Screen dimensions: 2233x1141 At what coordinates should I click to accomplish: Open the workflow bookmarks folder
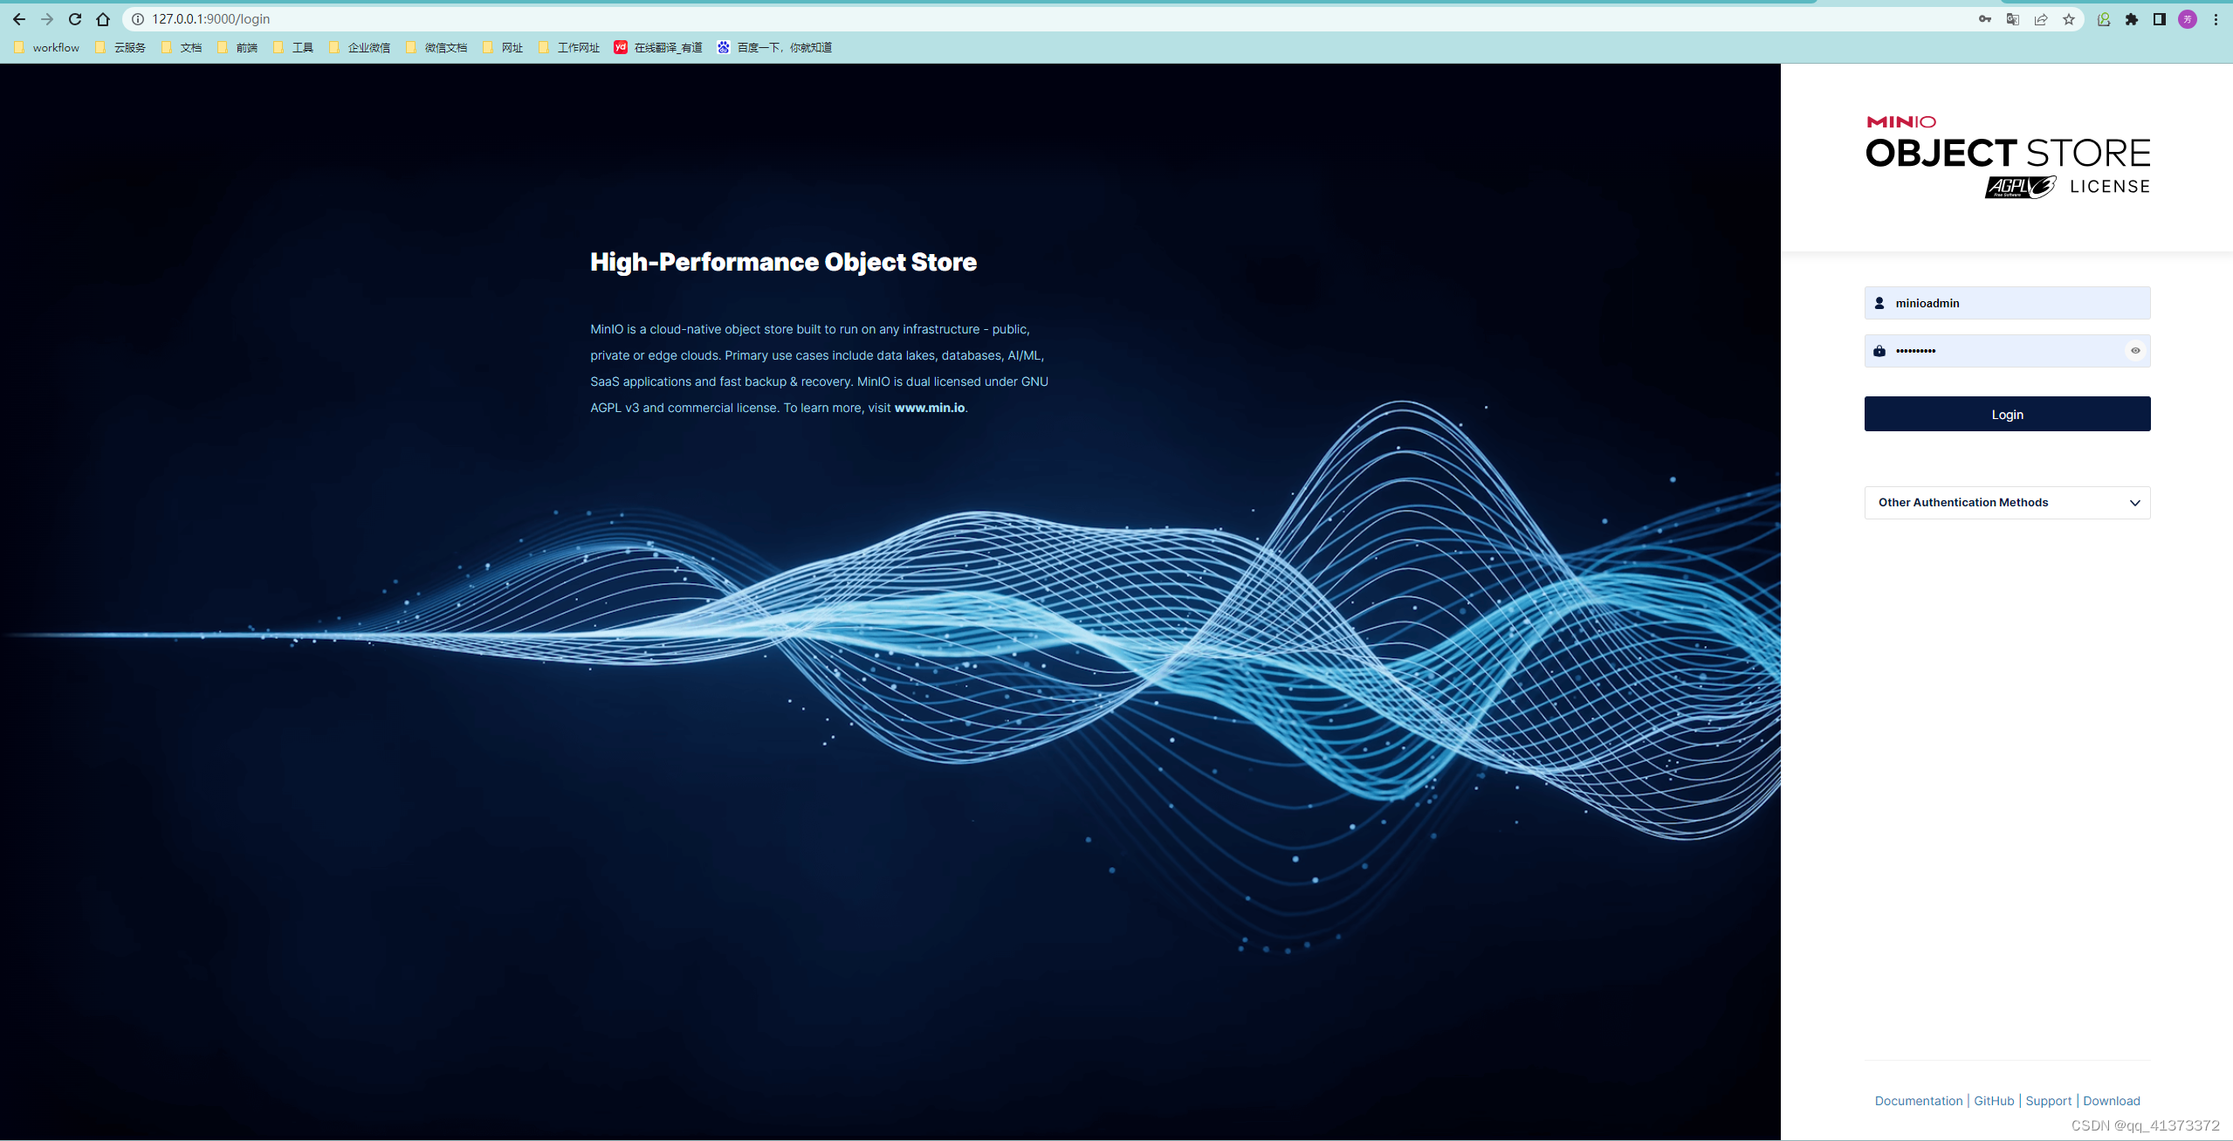(x=47, y=48)
